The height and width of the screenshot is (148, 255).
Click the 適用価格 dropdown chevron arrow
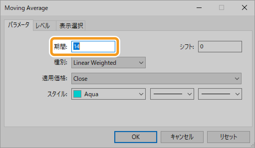click(237, 79)
